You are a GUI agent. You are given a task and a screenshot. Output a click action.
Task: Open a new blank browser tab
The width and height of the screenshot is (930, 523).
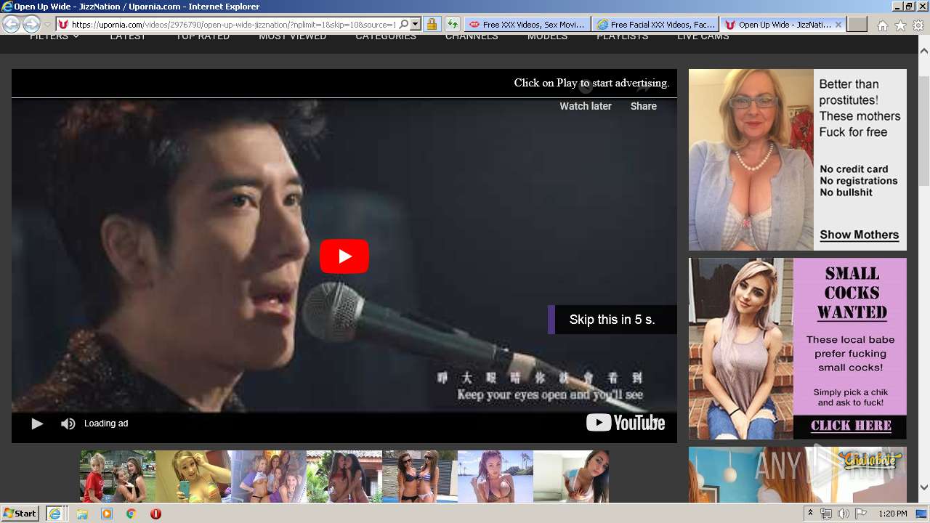857,24
